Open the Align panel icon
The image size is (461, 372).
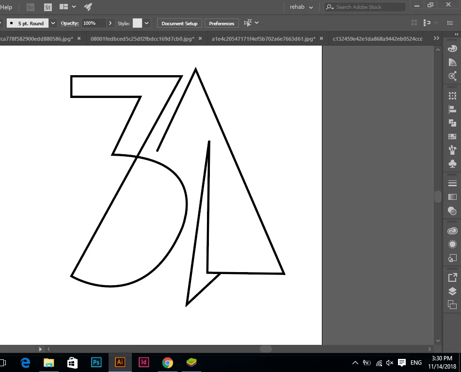(452, 110)
